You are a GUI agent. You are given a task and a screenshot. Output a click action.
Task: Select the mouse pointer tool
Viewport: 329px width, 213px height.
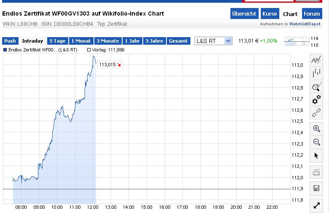click(x=316, y=156)
